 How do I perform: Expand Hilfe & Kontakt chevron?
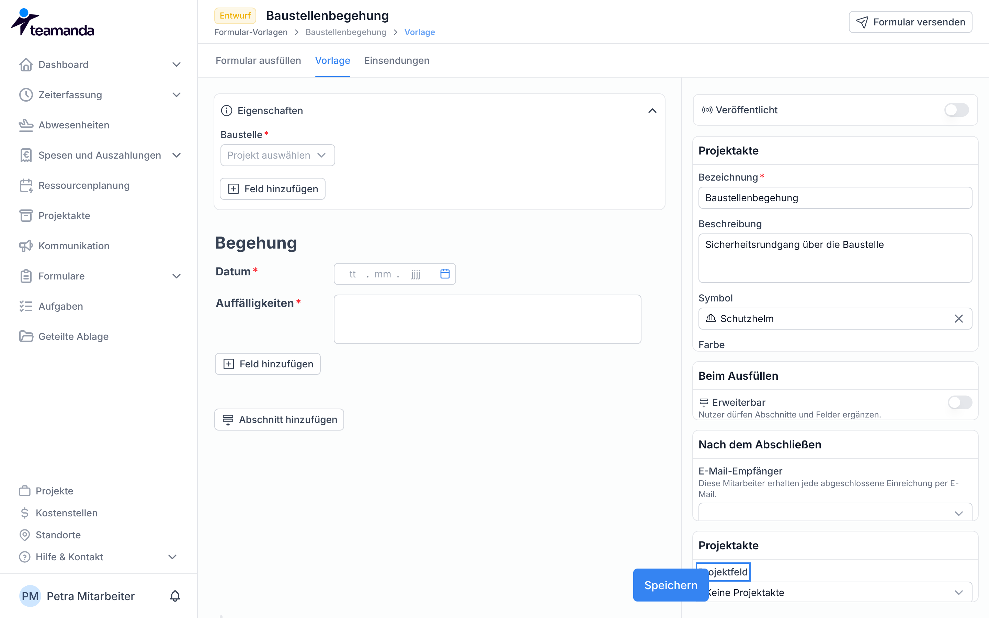(x=172, y=557)
